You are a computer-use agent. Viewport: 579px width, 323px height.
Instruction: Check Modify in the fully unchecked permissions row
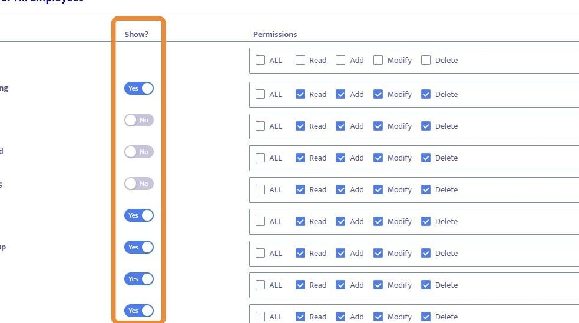[378, 60]
